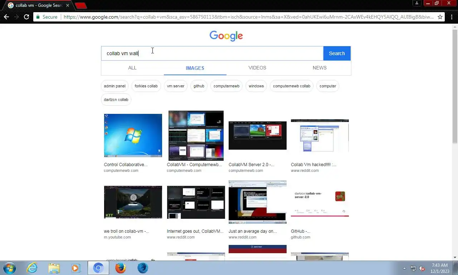Go back using browser back arrow

coord(6,17)
